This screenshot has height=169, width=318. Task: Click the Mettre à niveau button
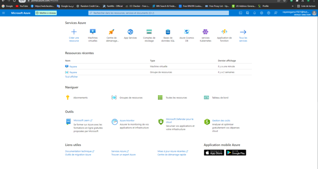point(46,13)
